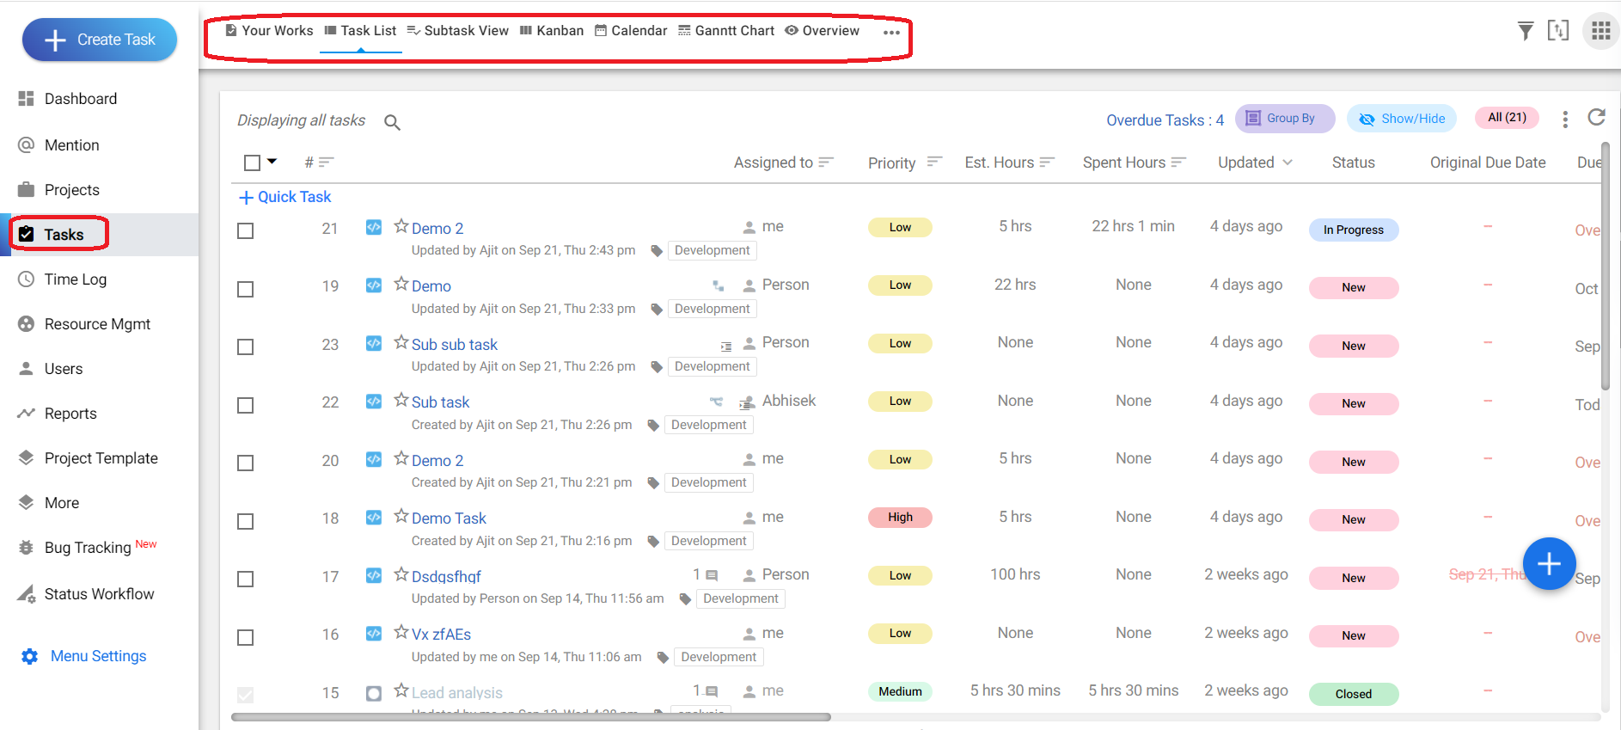Click task type icon for task 22
Screen dimensions: 1621x730
coord(374,402)
